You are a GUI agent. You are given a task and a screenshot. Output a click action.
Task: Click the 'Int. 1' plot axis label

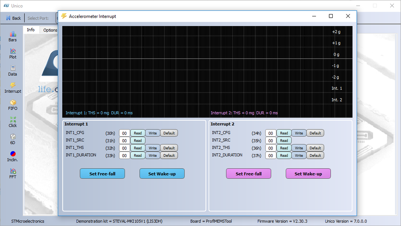tap(337, 89)
